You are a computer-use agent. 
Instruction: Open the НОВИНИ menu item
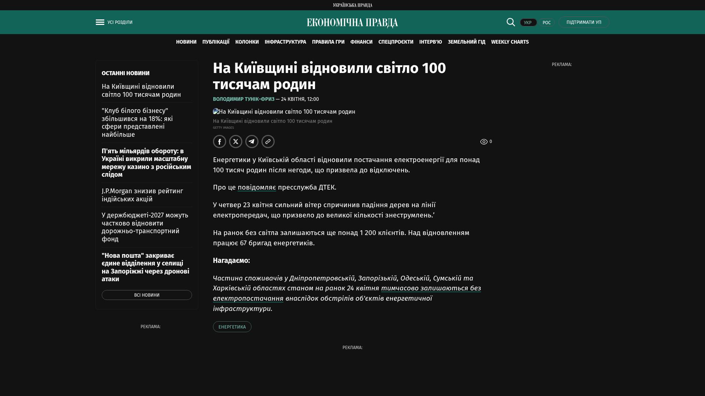pos(186,42)
